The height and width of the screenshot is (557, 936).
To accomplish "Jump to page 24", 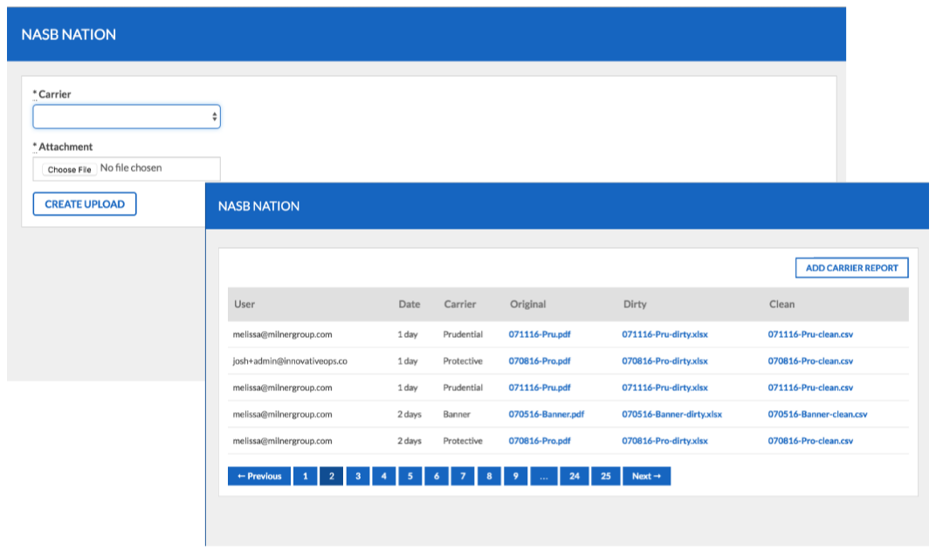I will 575,476.
